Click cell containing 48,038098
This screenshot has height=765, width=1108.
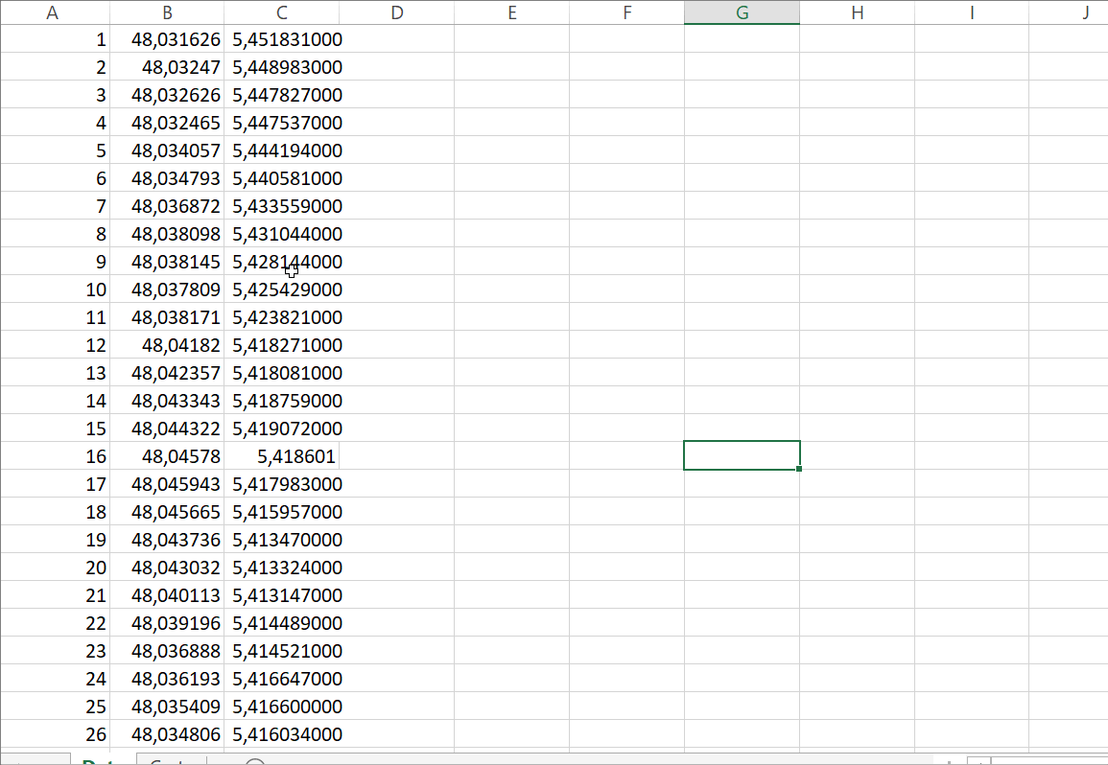(167, 234)
